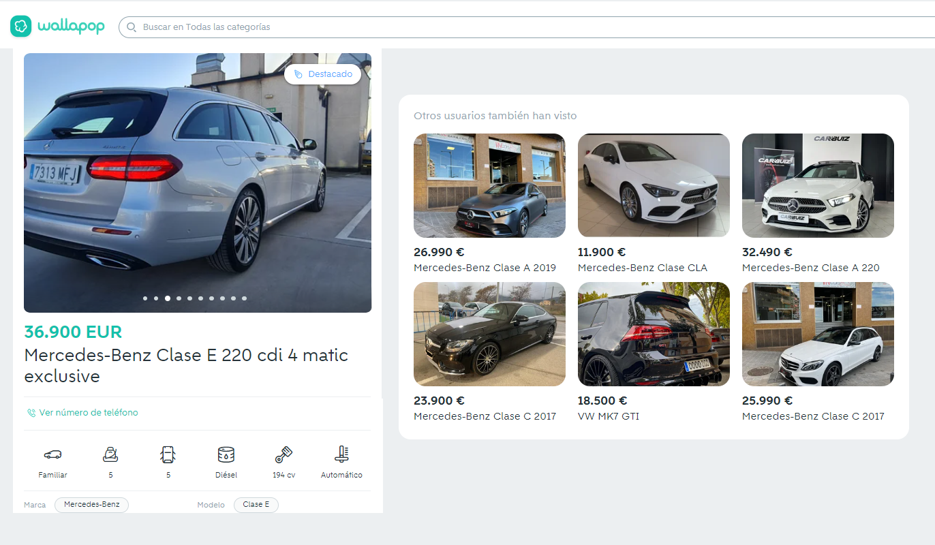This screenshot has height=545, width=935.
Task: Click the phone icon beside Ver número
Action: point(31,413)
